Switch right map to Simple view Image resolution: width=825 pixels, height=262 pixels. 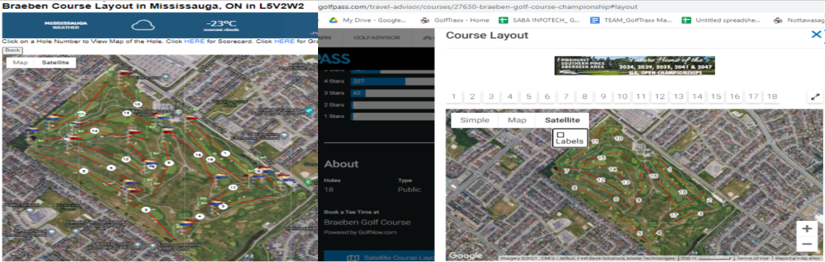tap(475, 120)
